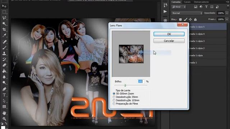Select the Dodge tool
The height and width of the screenshot is (129, 230).
coord(4,83)
